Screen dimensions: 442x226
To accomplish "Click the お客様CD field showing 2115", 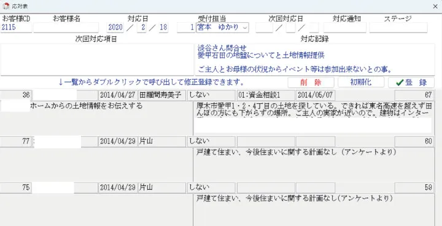I will tap(16, 28).
